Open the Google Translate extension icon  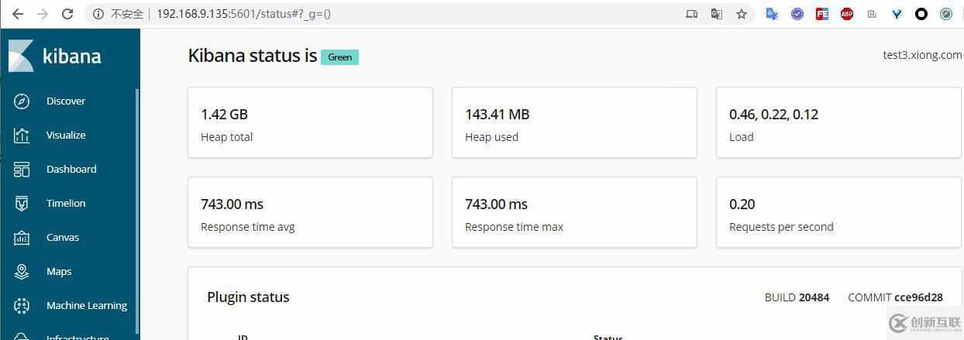point(773,14)
